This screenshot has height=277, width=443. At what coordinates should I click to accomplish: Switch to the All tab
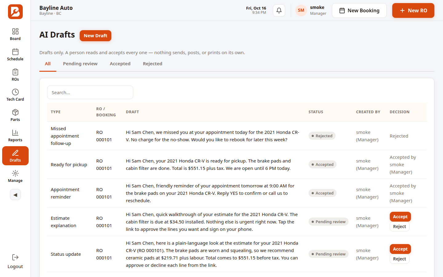click(x=48, y=64)
